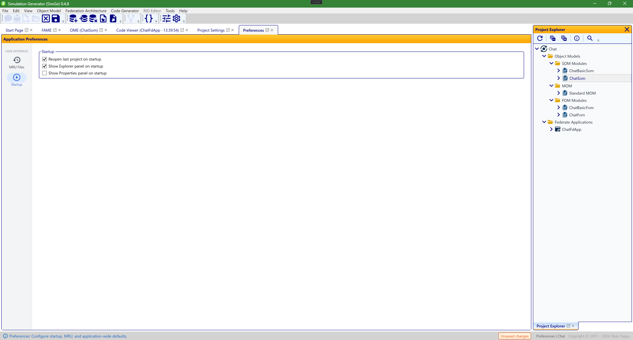
Task: Close the Project Explorer panel
Action: (627, 29)
